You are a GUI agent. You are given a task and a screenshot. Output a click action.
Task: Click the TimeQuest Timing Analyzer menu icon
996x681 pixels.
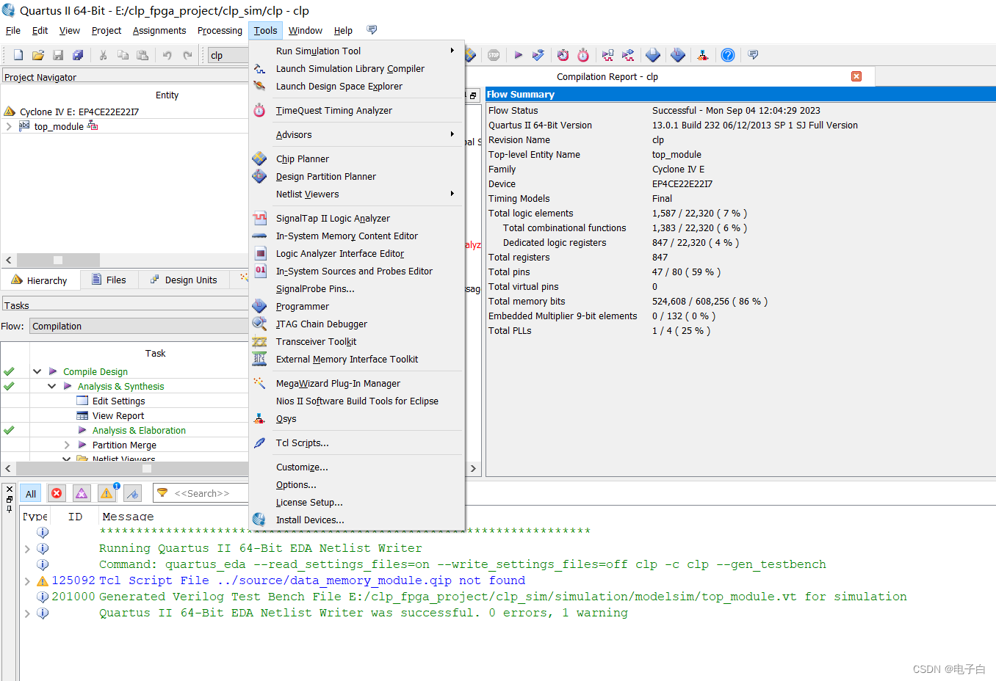click(259, 110)
